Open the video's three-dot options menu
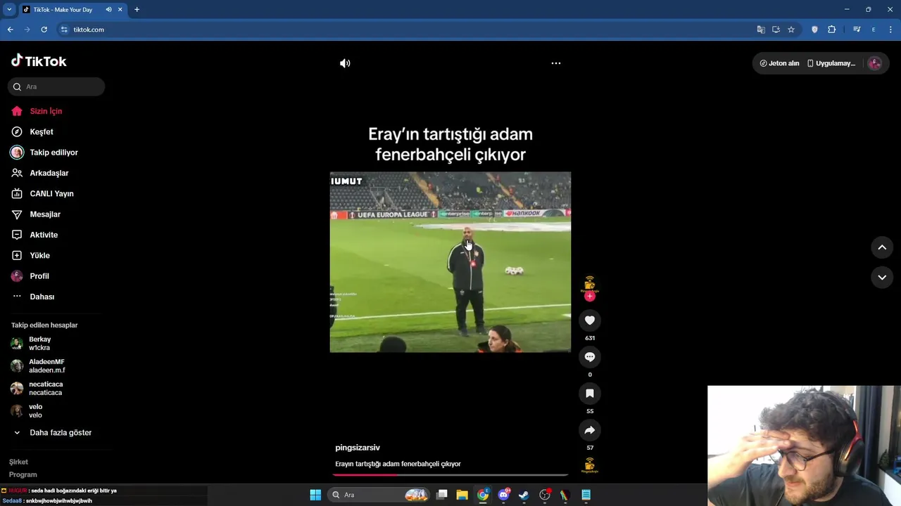This screenshot has width=901, height=506. click(556, 63)
